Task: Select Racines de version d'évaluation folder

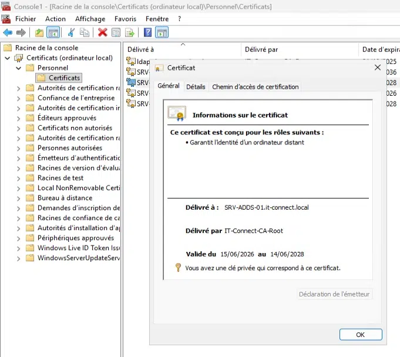Action: (x=73, y=168)
